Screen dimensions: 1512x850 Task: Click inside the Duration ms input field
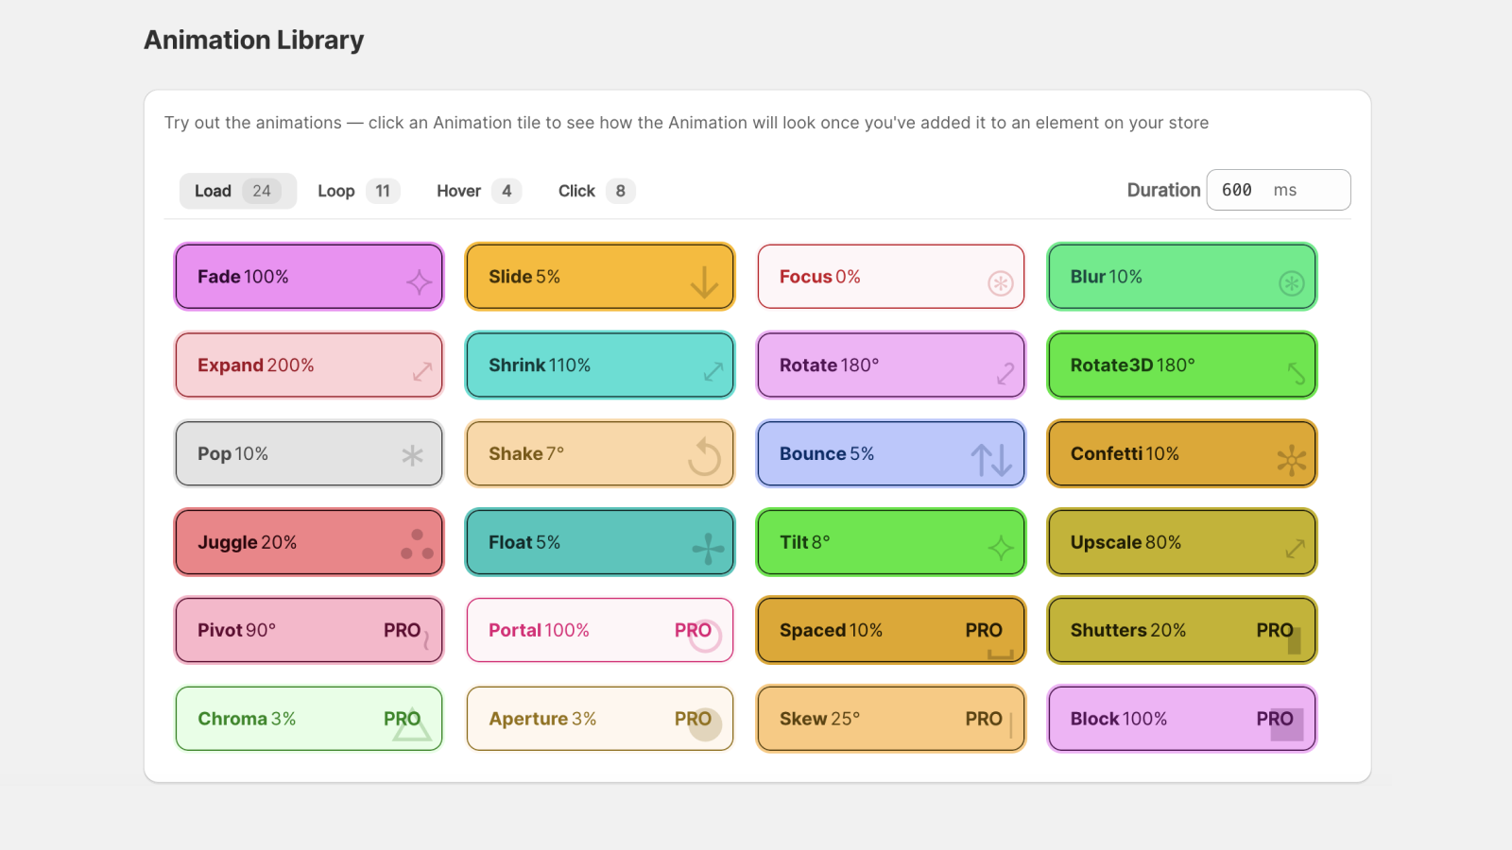[x=1266, y=190]
